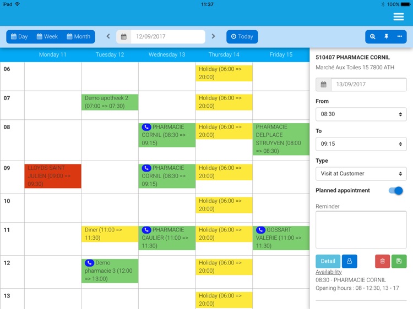Image resolution: width=413 pixels, height=309 pixels.
Task: Toggle Planned appointment switch
Action: coord(395,190)
